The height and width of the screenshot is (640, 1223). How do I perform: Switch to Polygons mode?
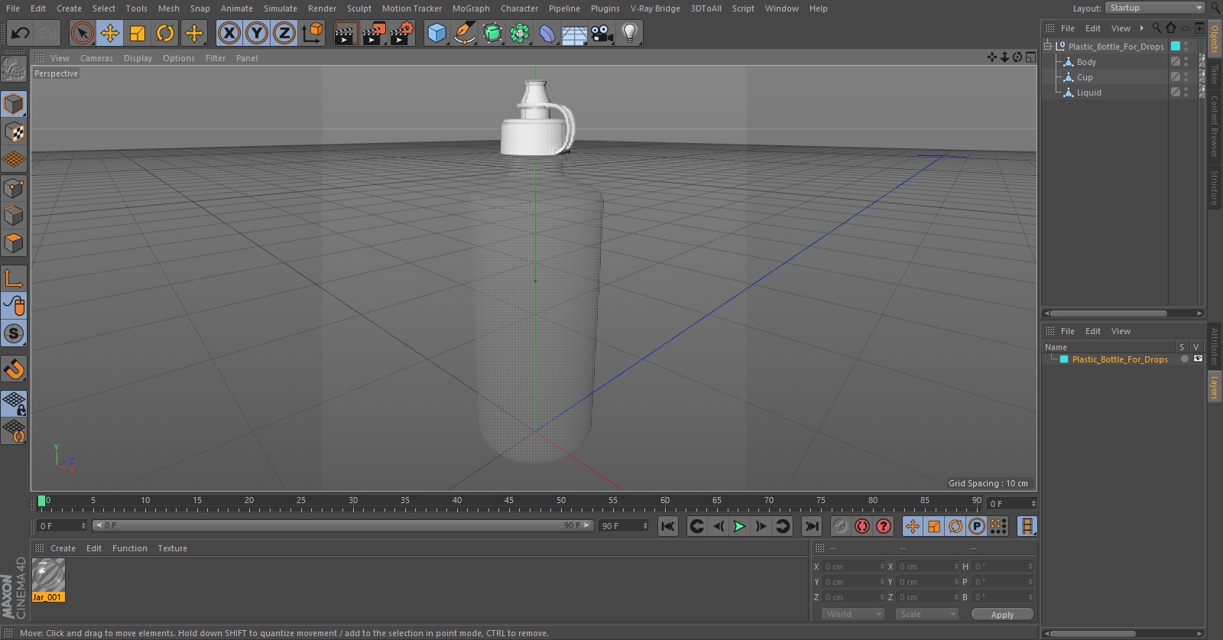coord(14,244)
